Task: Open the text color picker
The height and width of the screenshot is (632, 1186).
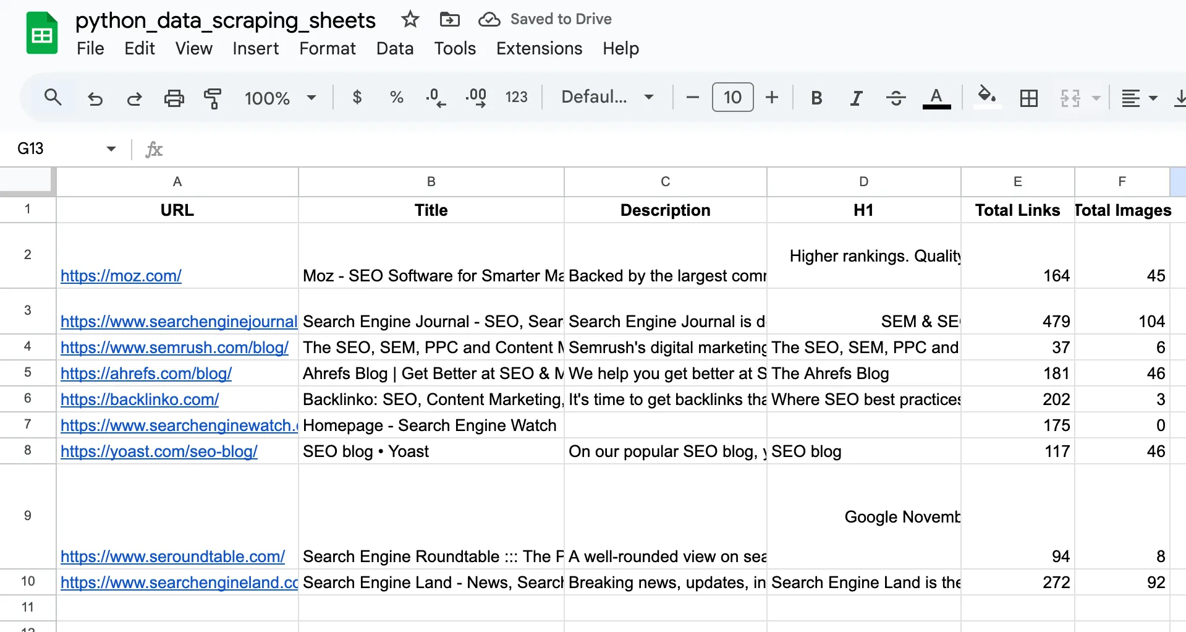Action: [x=936, y=98]
